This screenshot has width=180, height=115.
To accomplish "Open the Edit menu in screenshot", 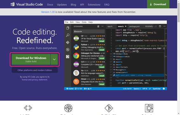I will 72,22.
